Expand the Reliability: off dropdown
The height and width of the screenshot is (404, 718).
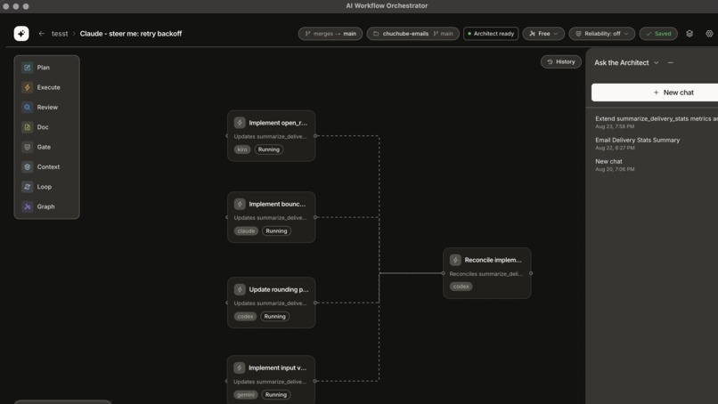(x=601, y=34)
